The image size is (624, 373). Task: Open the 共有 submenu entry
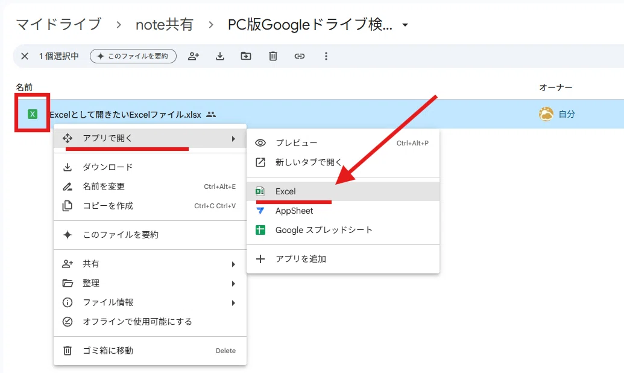(150, 264)
